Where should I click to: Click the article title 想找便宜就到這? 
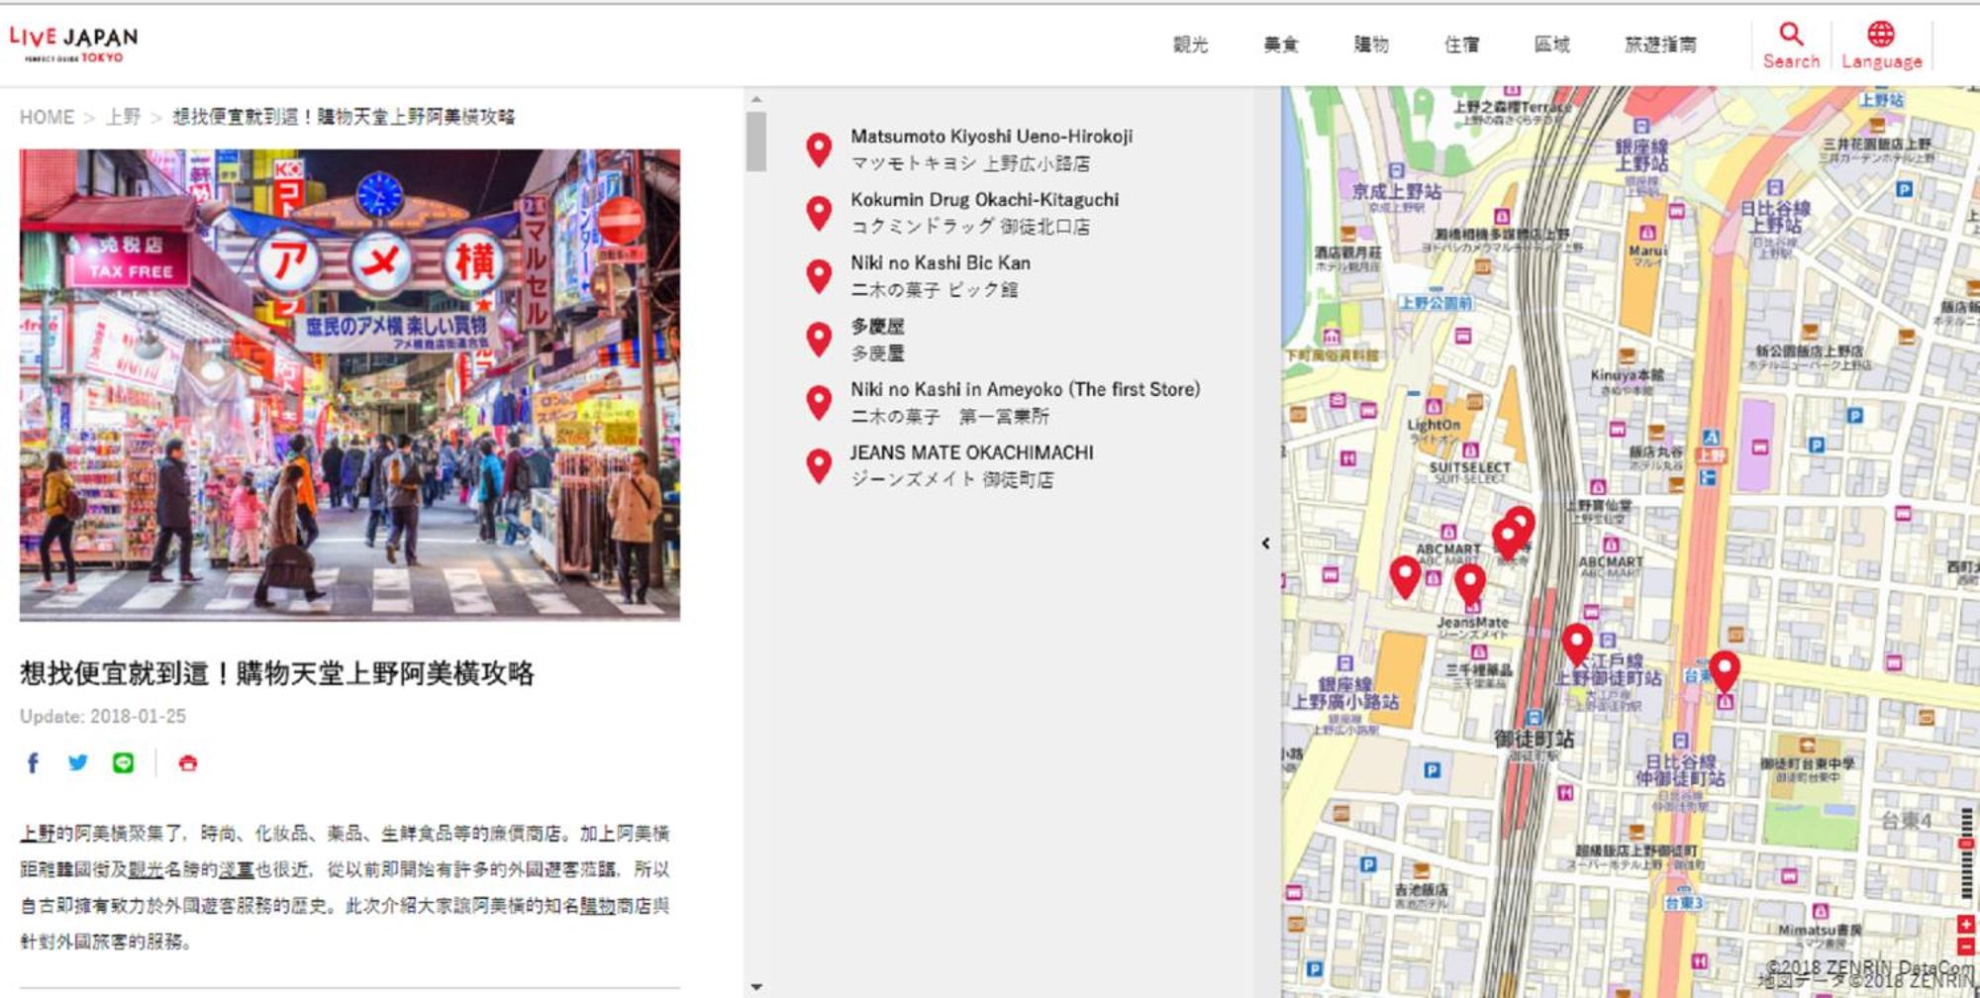277,673
